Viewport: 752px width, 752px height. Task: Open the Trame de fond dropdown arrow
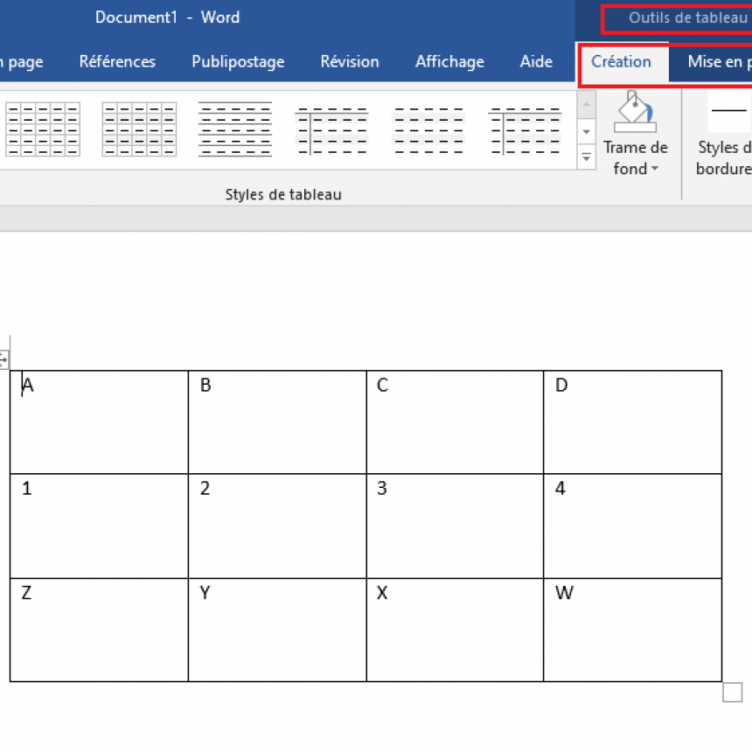[x=654, y=170]
